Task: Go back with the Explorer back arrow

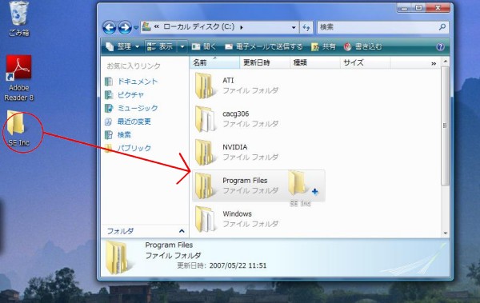Action: click(x=110, y=27)
